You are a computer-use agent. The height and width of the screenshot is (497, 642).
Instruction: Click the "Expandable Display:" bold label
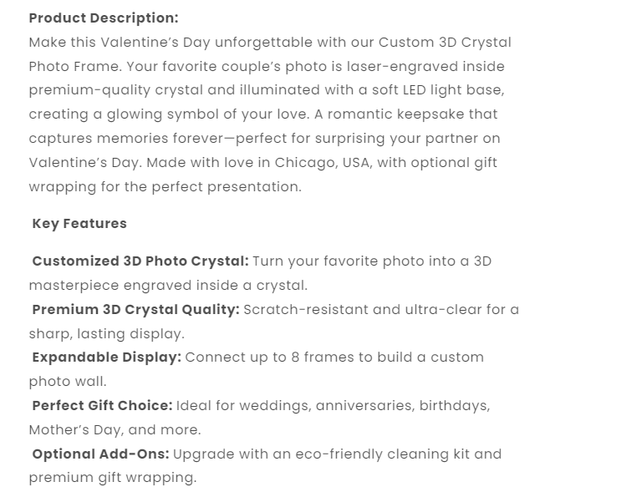106,357
